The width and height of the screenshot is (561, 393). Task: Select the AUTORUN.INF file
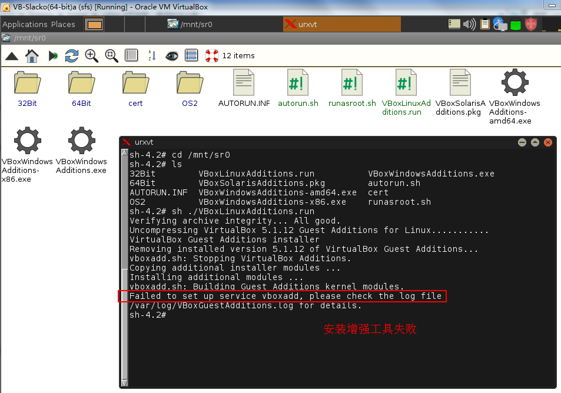[x=244, y=89]
